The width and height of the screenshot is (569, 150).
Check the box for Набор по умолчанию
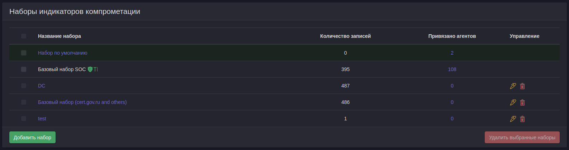tap(24, 53)
